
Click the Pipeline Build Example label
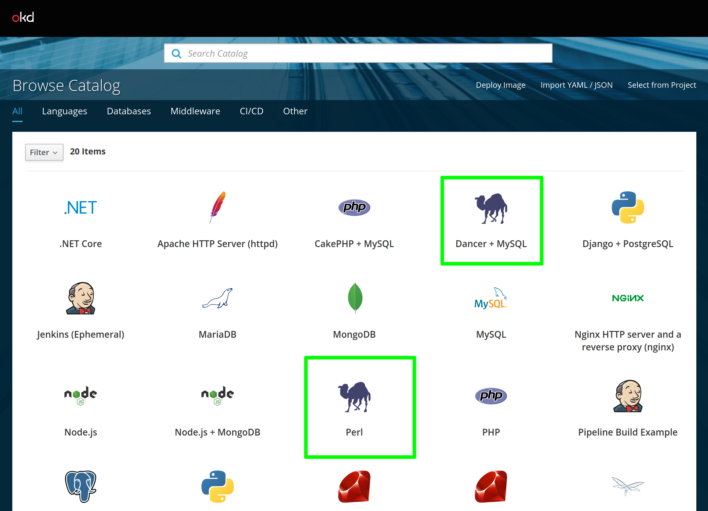(628, 432)
